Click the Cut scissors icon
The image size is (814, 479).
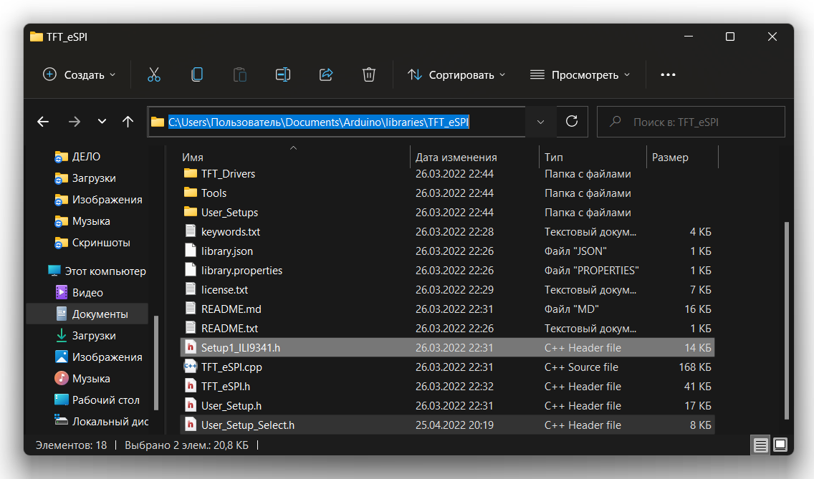click(x=153, y=74)
